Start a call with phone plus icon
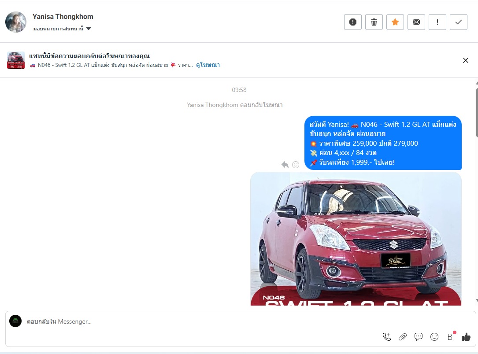This screenshot has width=478, height=354. [x=387, y=337]
